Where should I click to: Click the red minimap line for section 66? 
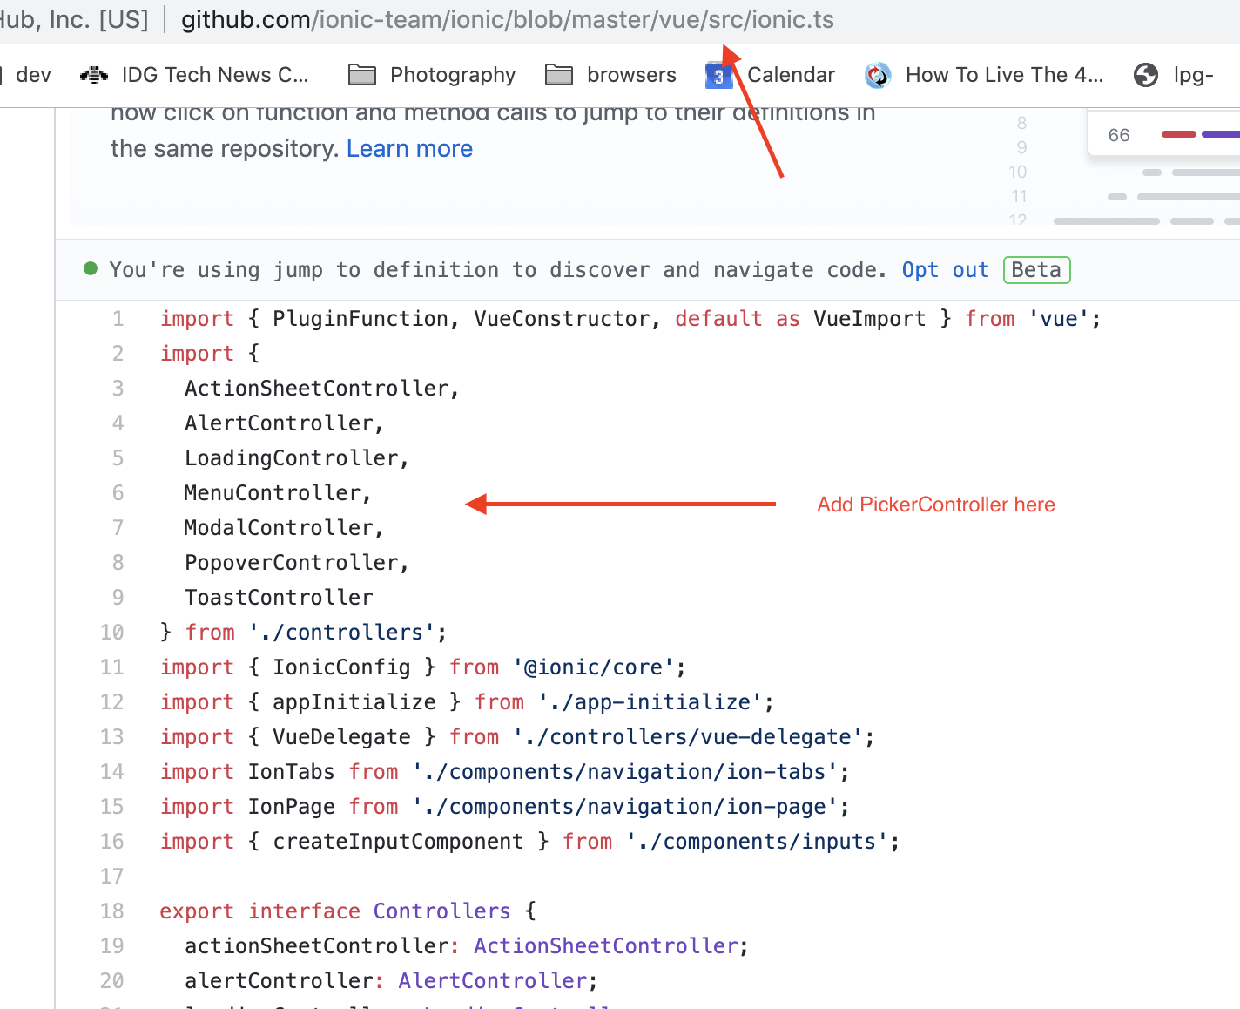(1178, 134)
